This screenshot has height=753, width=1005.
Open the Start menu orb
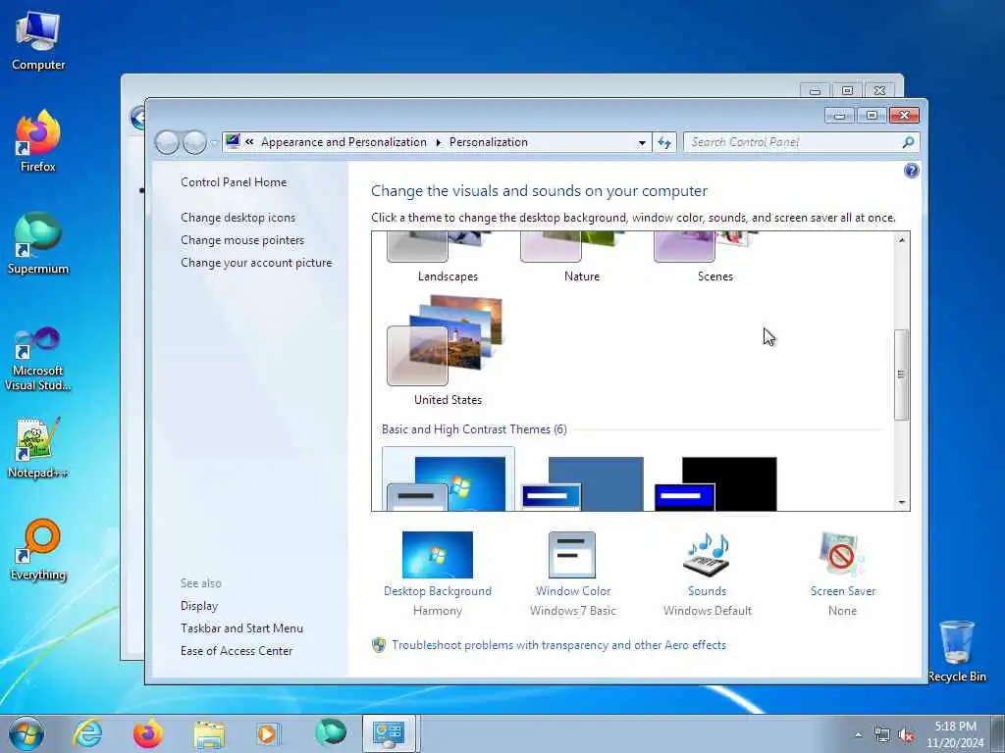pyautogui.click(x=26, y=733)
